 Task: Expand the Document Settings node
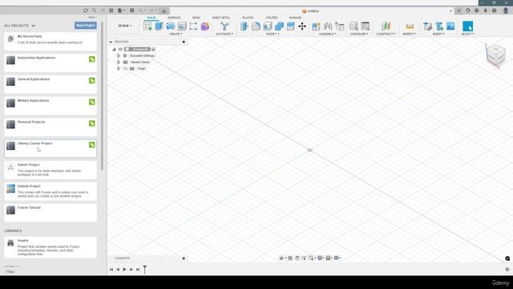pyautogui.click(x=119, y=55)
